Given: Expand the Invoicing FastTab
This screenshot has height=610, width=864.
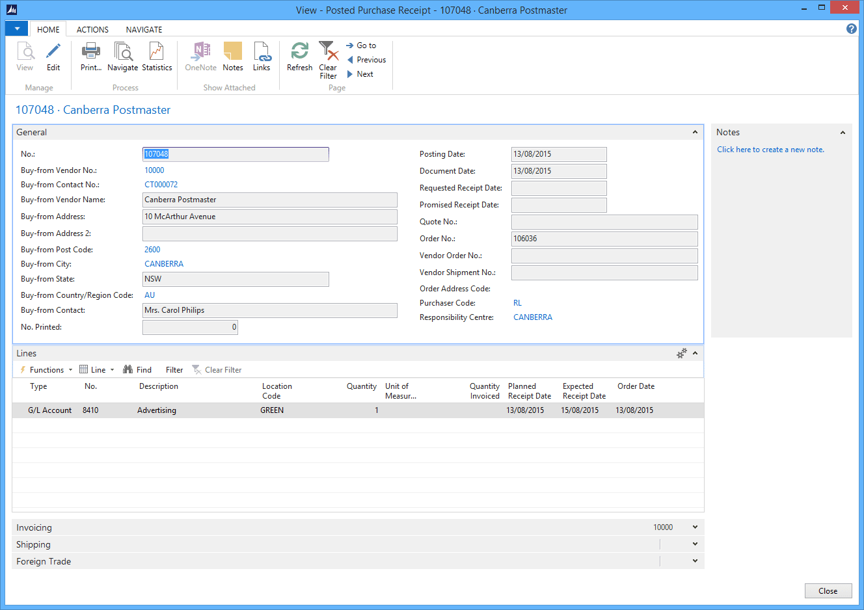Looking at the screenshot, I should tap(695, 527).
